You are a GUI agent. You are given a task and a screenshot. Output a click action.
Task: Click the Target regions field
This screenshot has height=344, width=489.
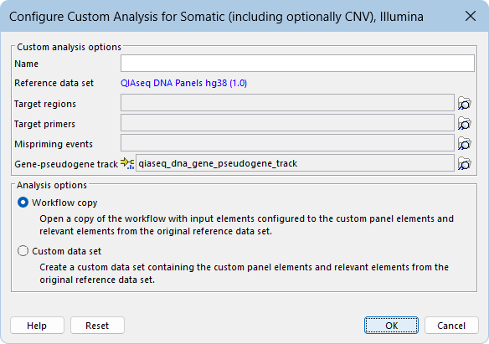[287, 102]
